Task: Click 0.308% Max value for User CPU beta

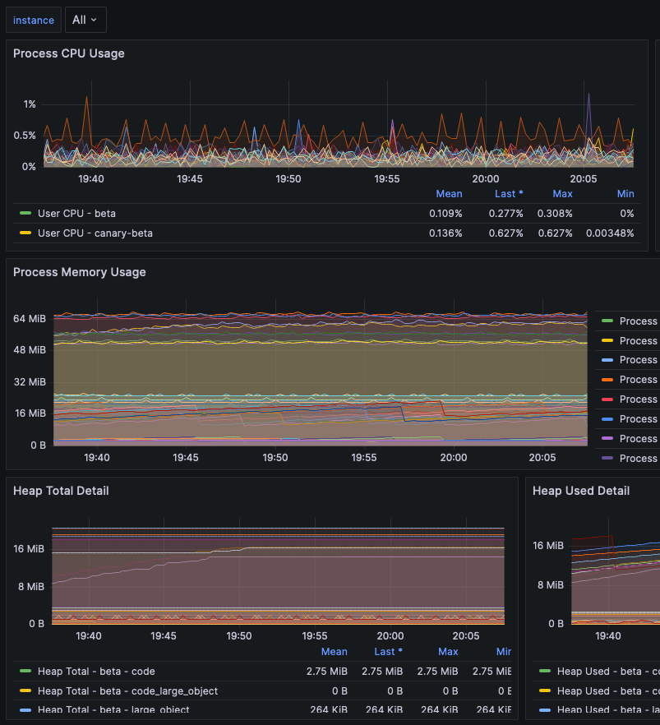Action: [x=555, y=214]
